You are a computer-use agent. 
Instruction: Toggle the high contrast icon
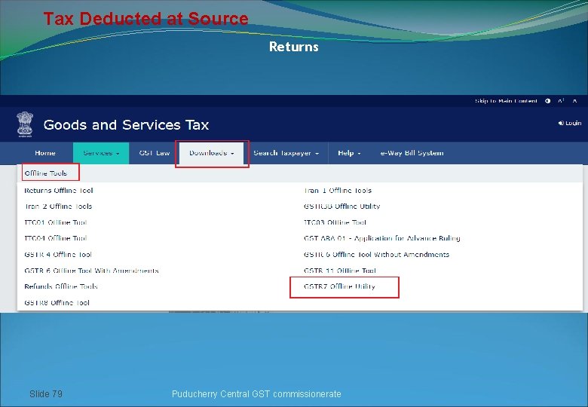click(548, 101)
